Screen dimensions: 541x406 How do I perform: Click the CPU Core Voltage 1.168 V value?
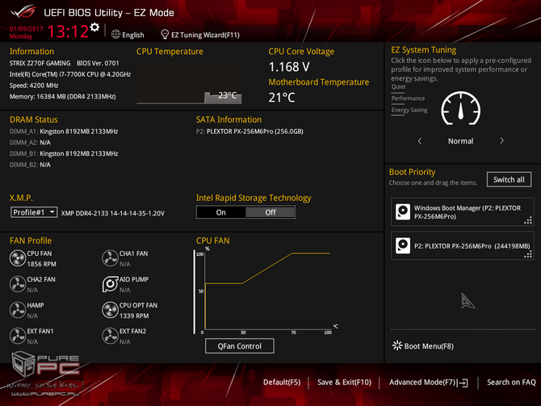click(x=289, y=67)
